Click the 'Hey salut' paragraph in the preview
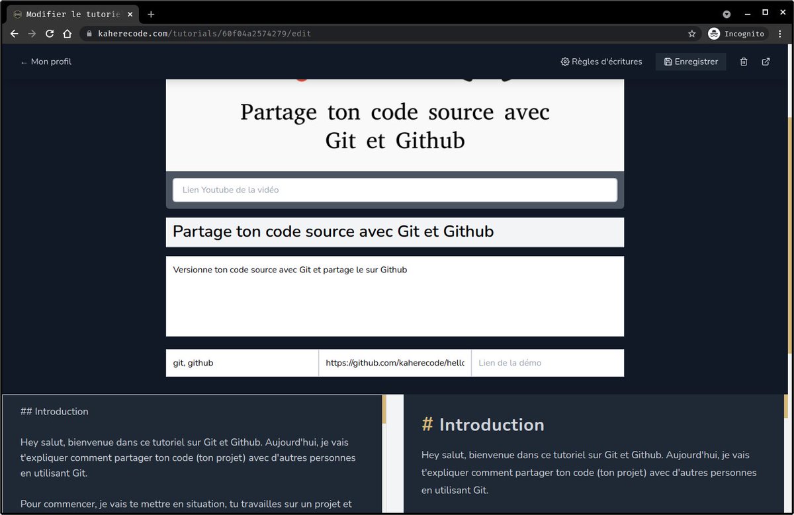This screenshot has width=794, height=515. pyautogui.click(x=589, y=473)
